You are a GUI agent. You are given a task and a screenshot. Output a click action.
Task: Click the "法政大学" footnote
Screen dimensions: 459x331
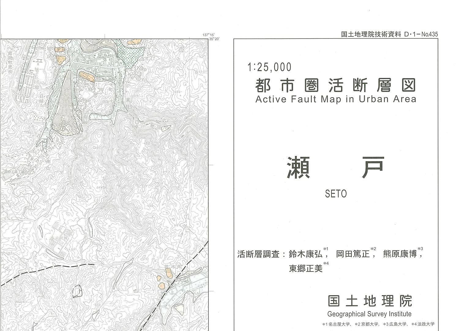[426, 324]
